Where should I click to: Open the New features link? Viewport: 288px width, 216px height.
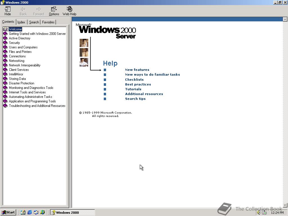[x=137, y=70]
